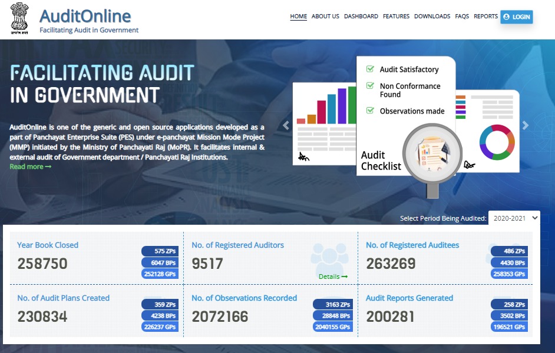Click the 3502 BPs badge
This screenshot has width=555, height=353.
tap(510, 315)
